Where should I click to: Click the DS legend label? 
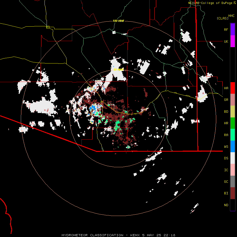(226, 158)
